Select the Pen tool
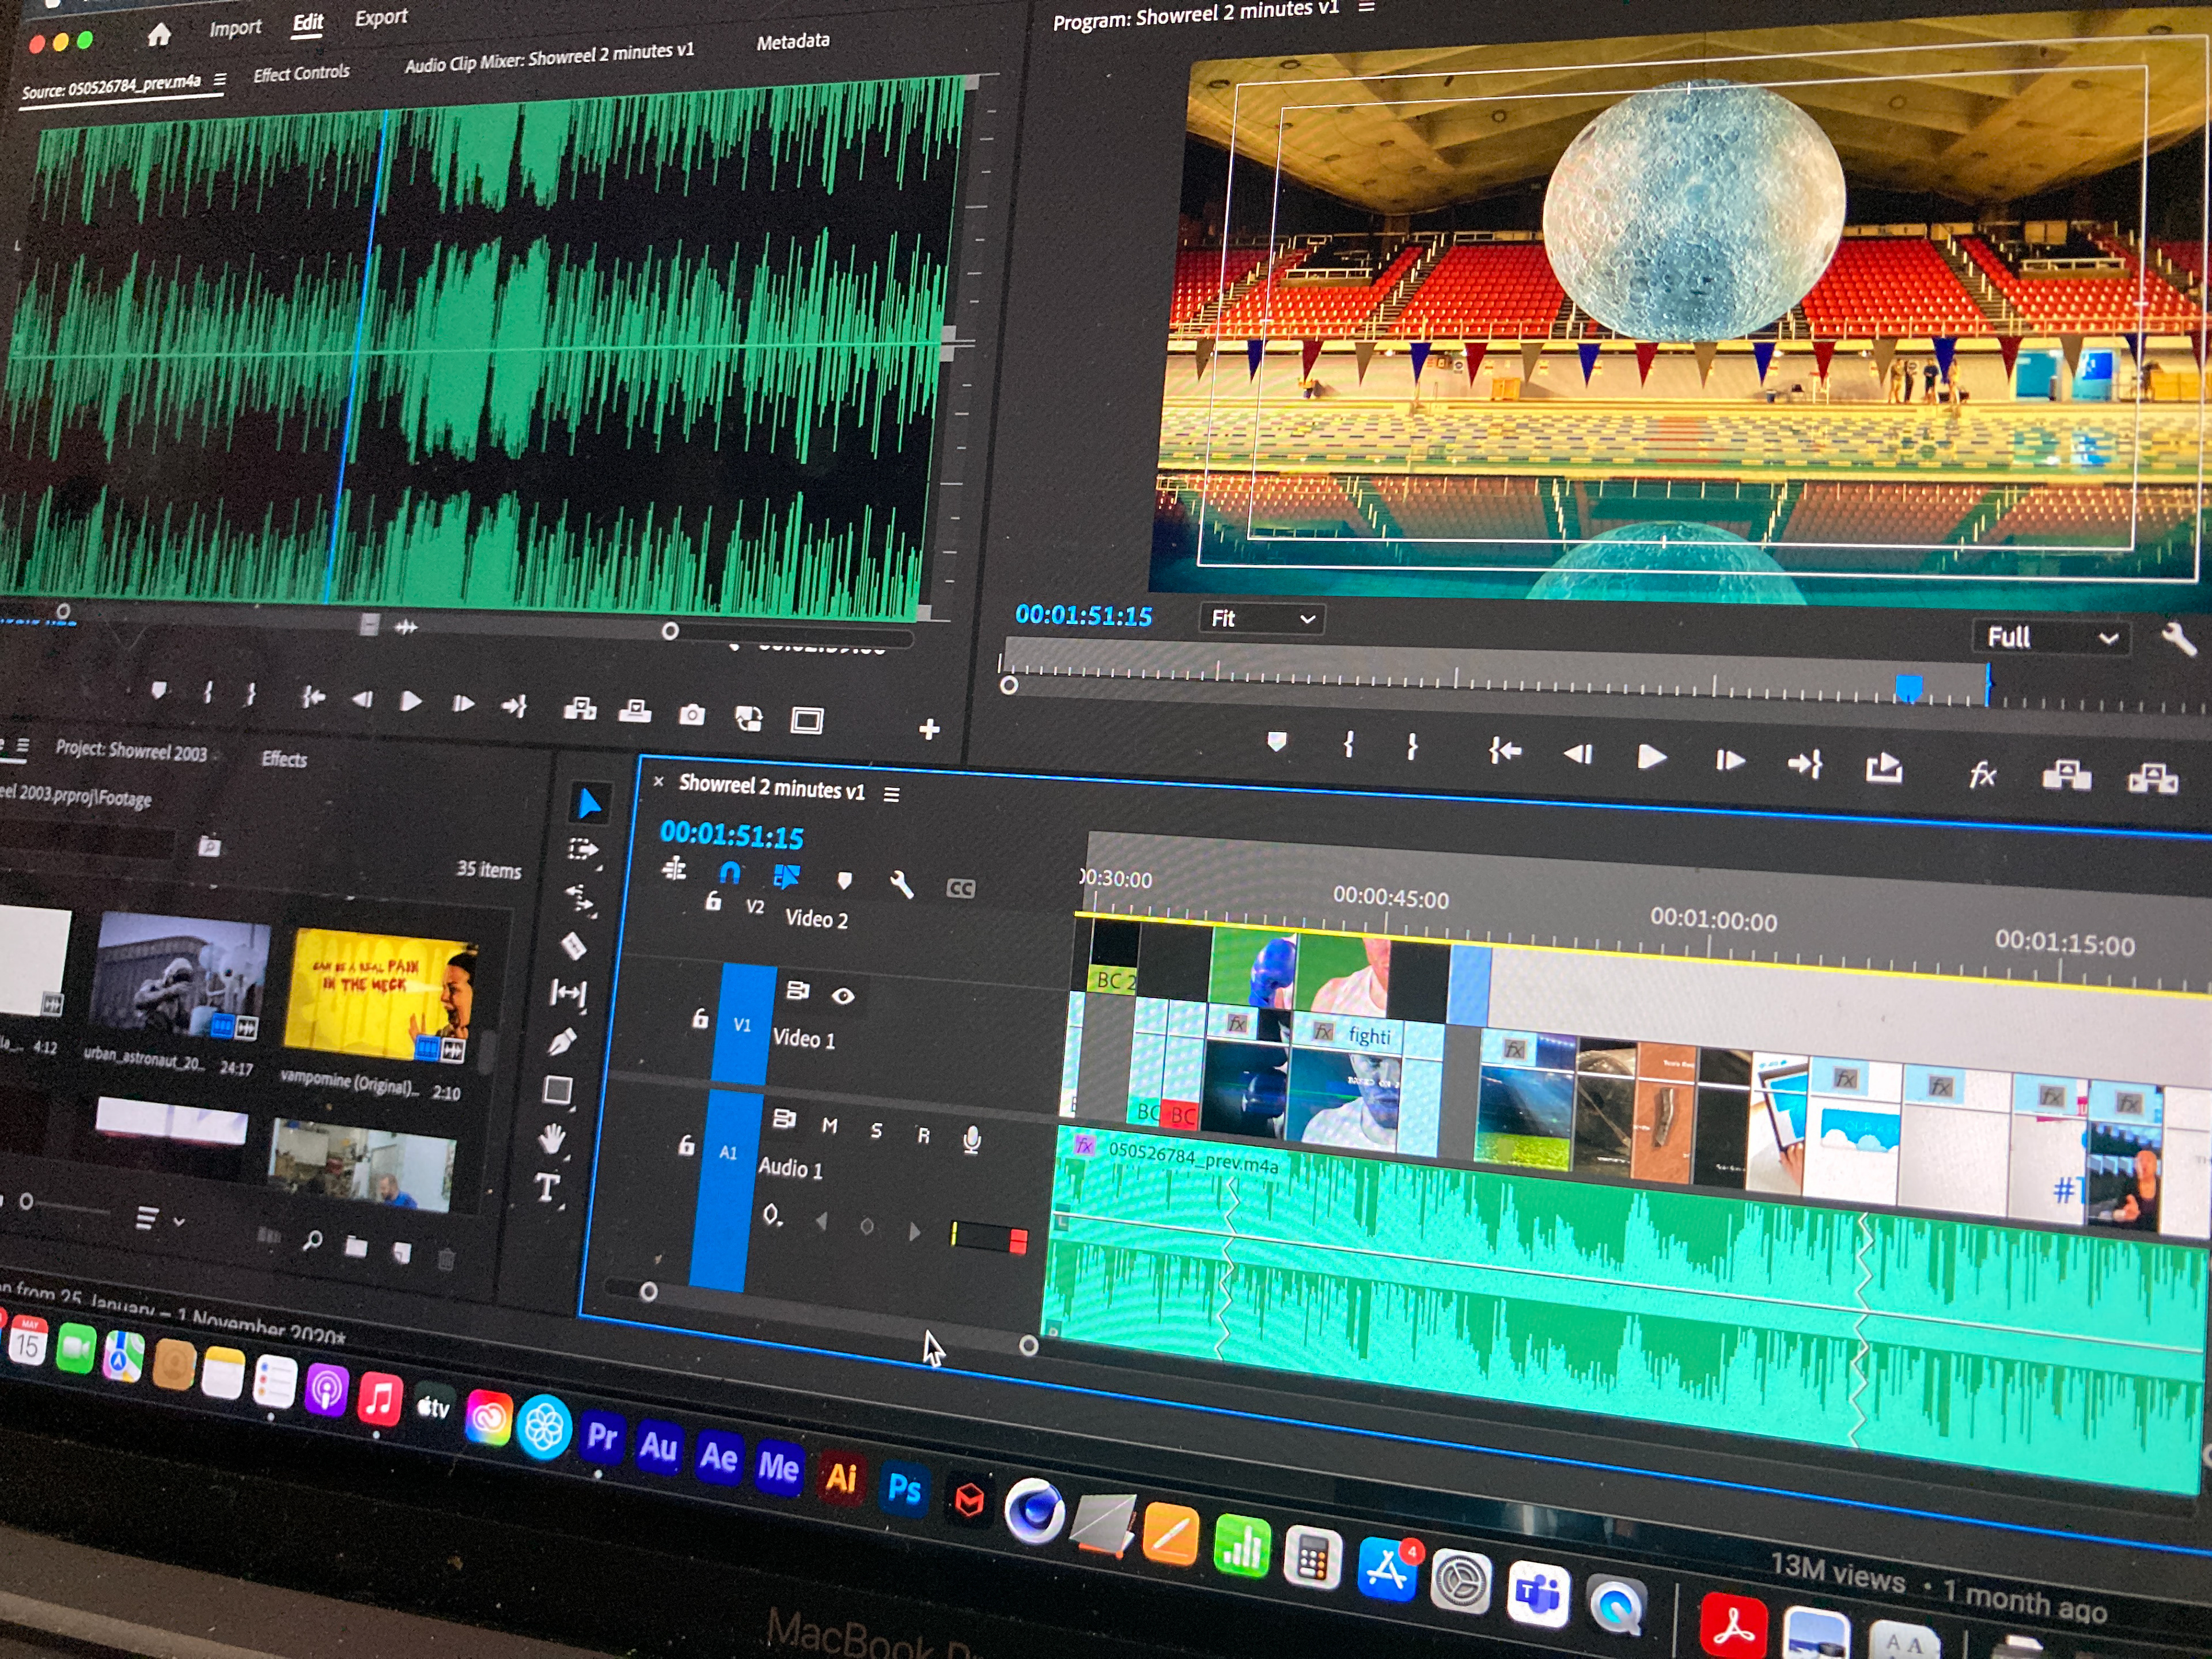This screenshot has height=1659, width=2212. [562, 1042]
